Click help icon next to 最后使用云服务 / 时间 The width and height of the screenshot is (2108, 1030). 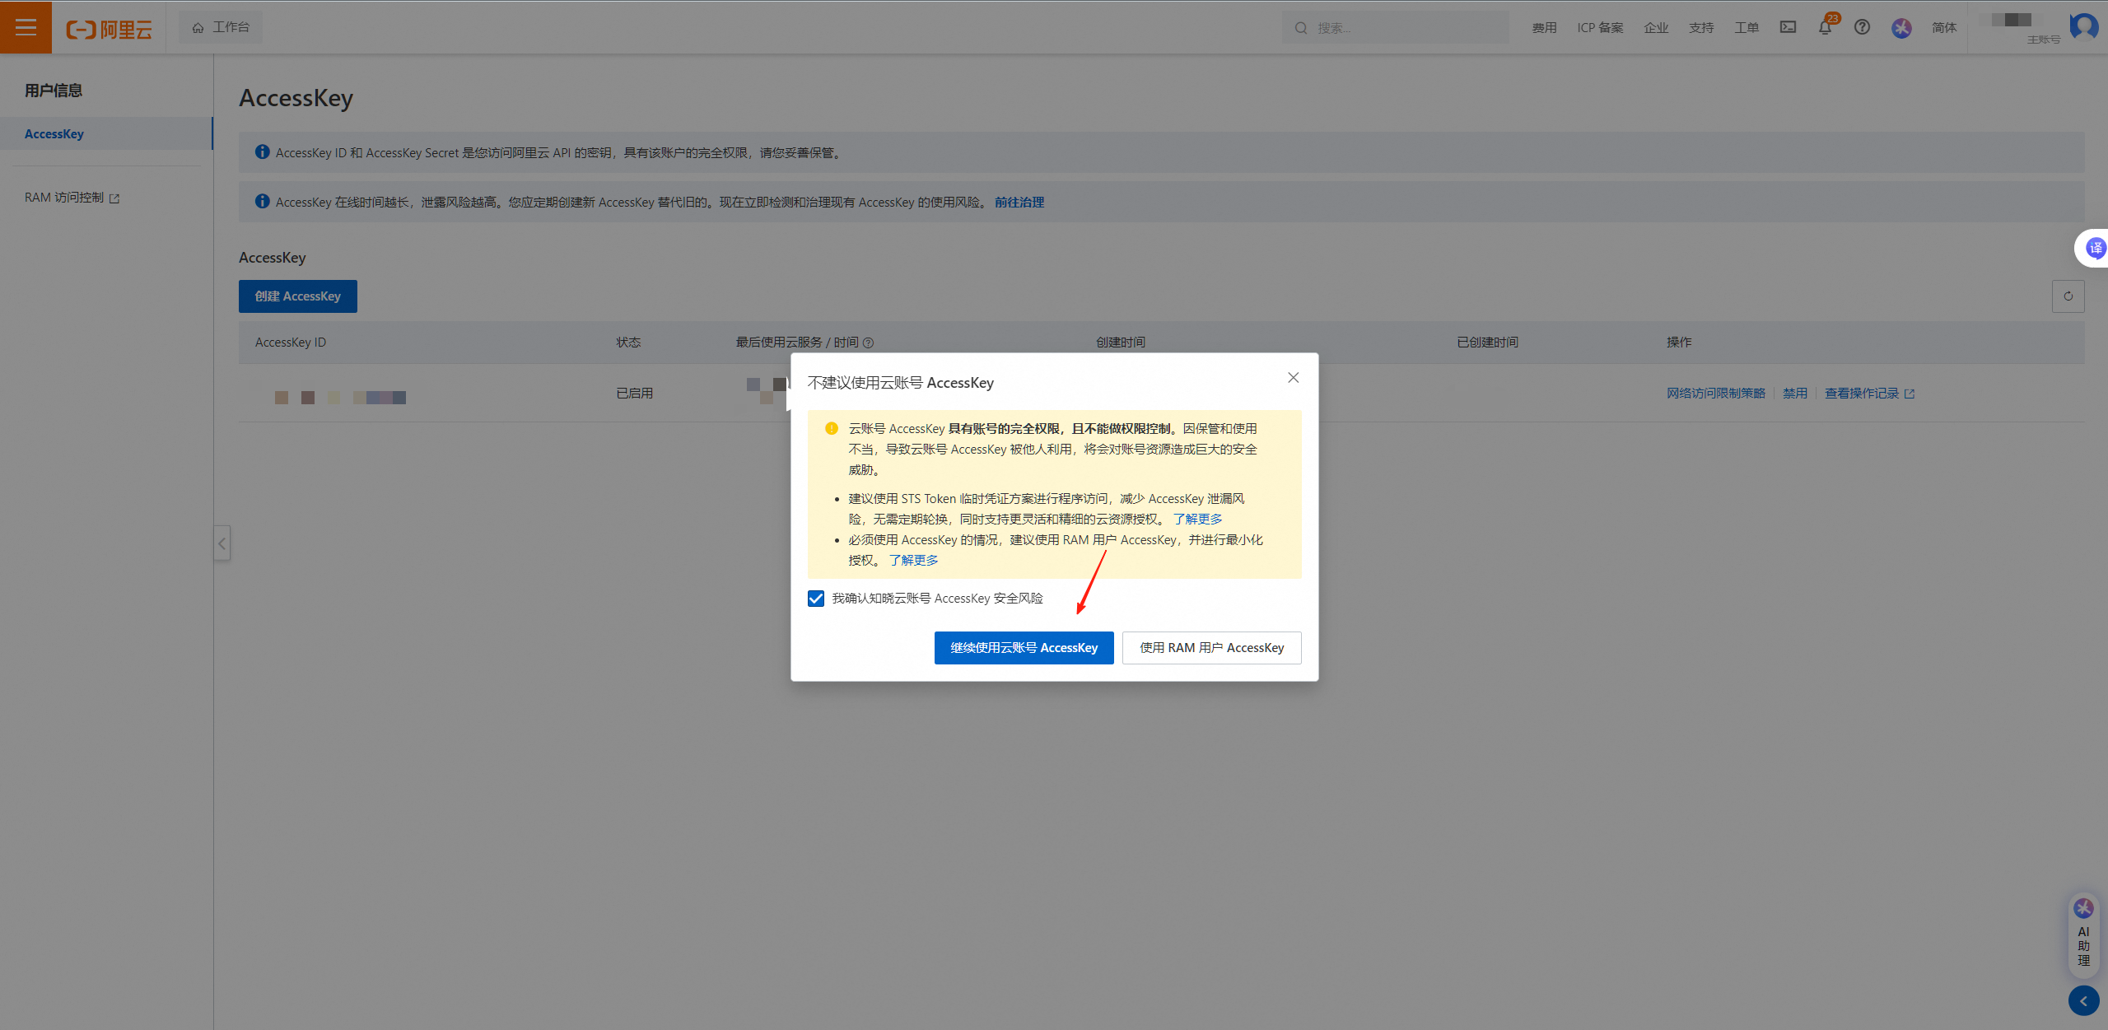pyautogui.click(x=868, y=343)
